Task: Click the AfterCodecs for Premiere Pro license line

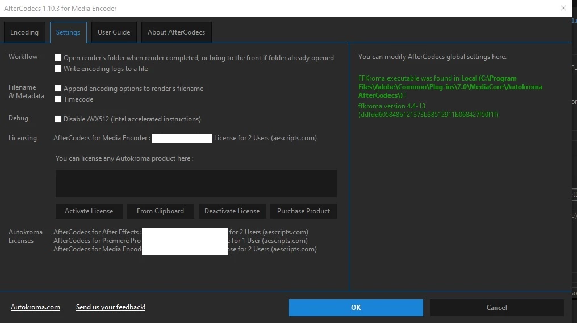Action: (x=181, y=241)
